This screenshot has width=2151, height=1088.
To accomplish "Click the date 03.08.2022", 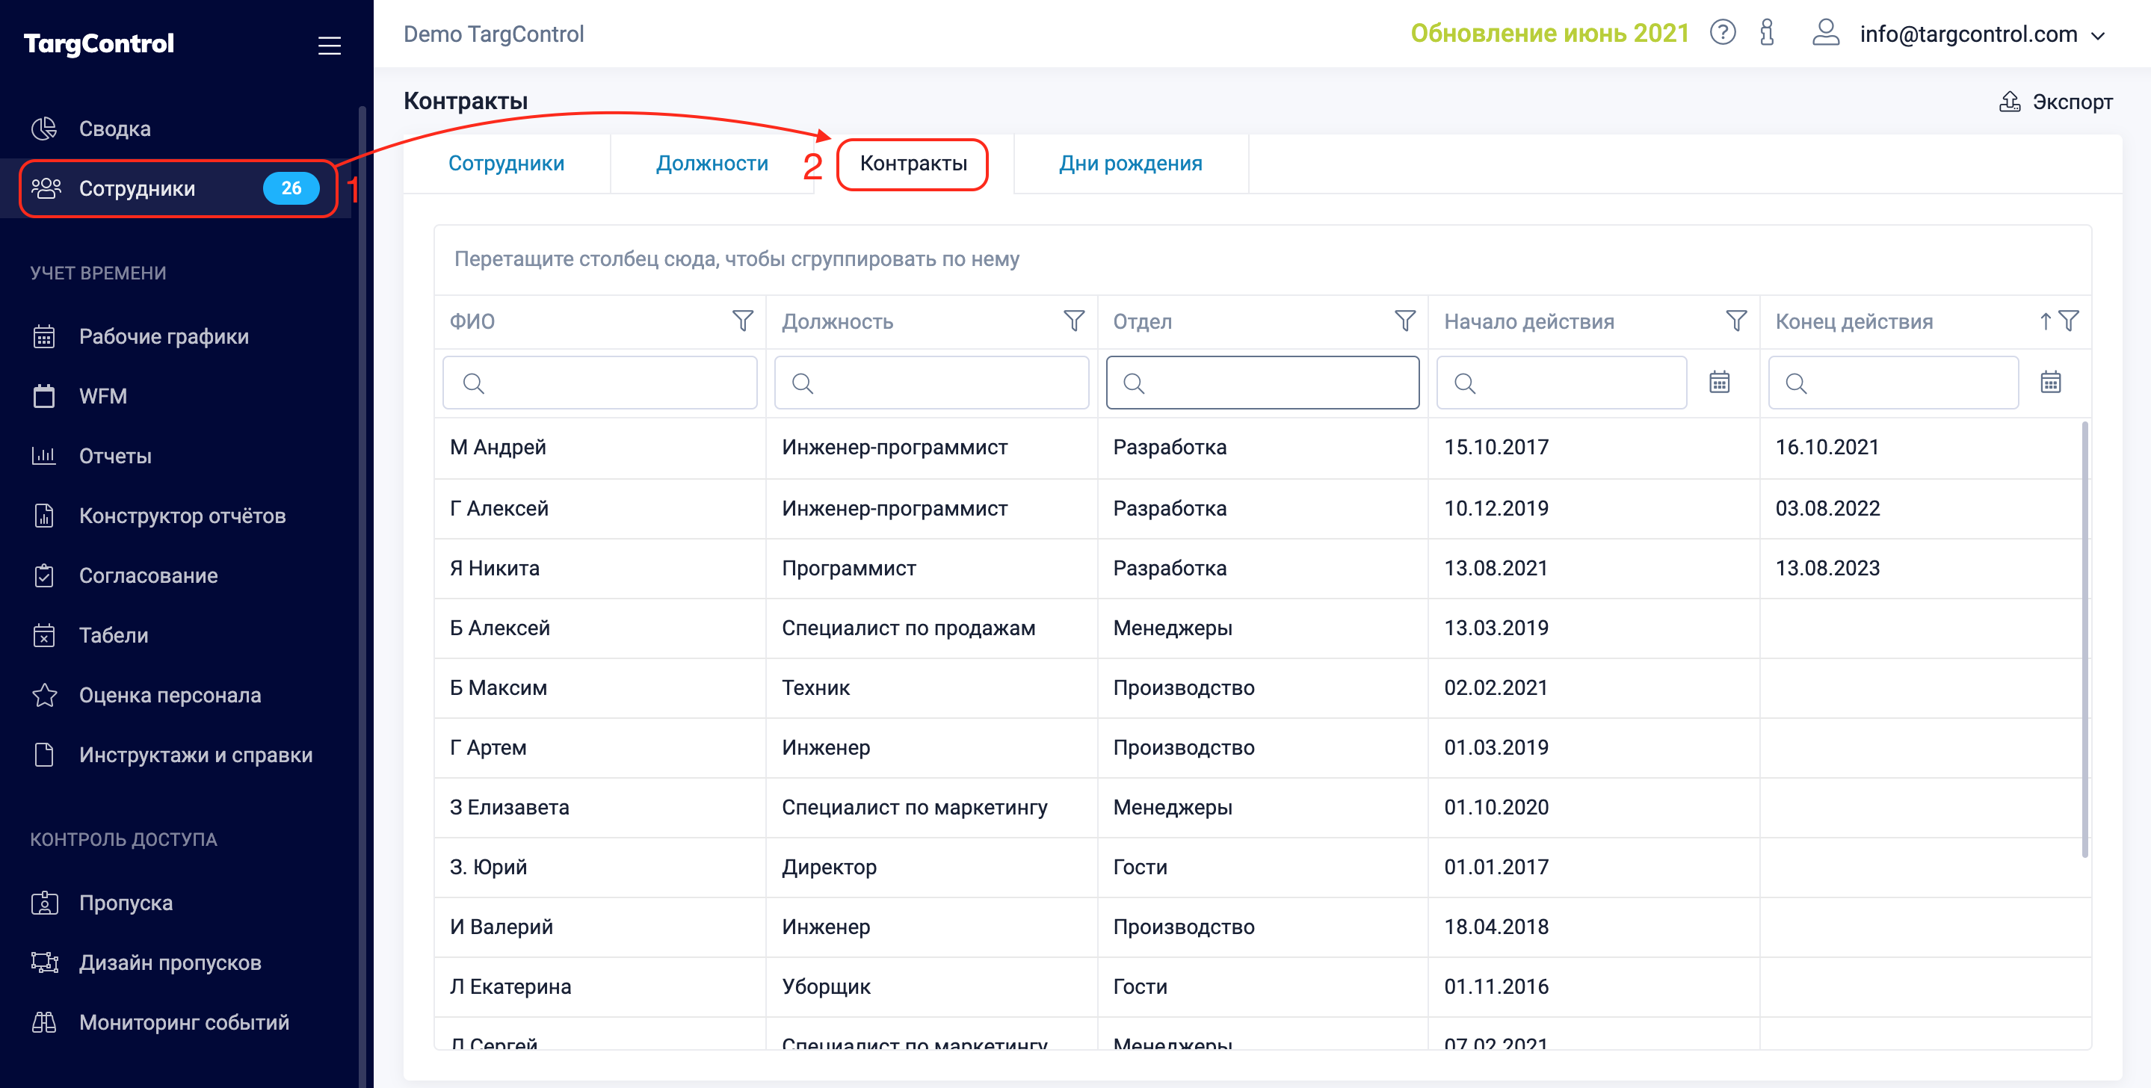I will pyautogui.click(x=1827, y=509).
